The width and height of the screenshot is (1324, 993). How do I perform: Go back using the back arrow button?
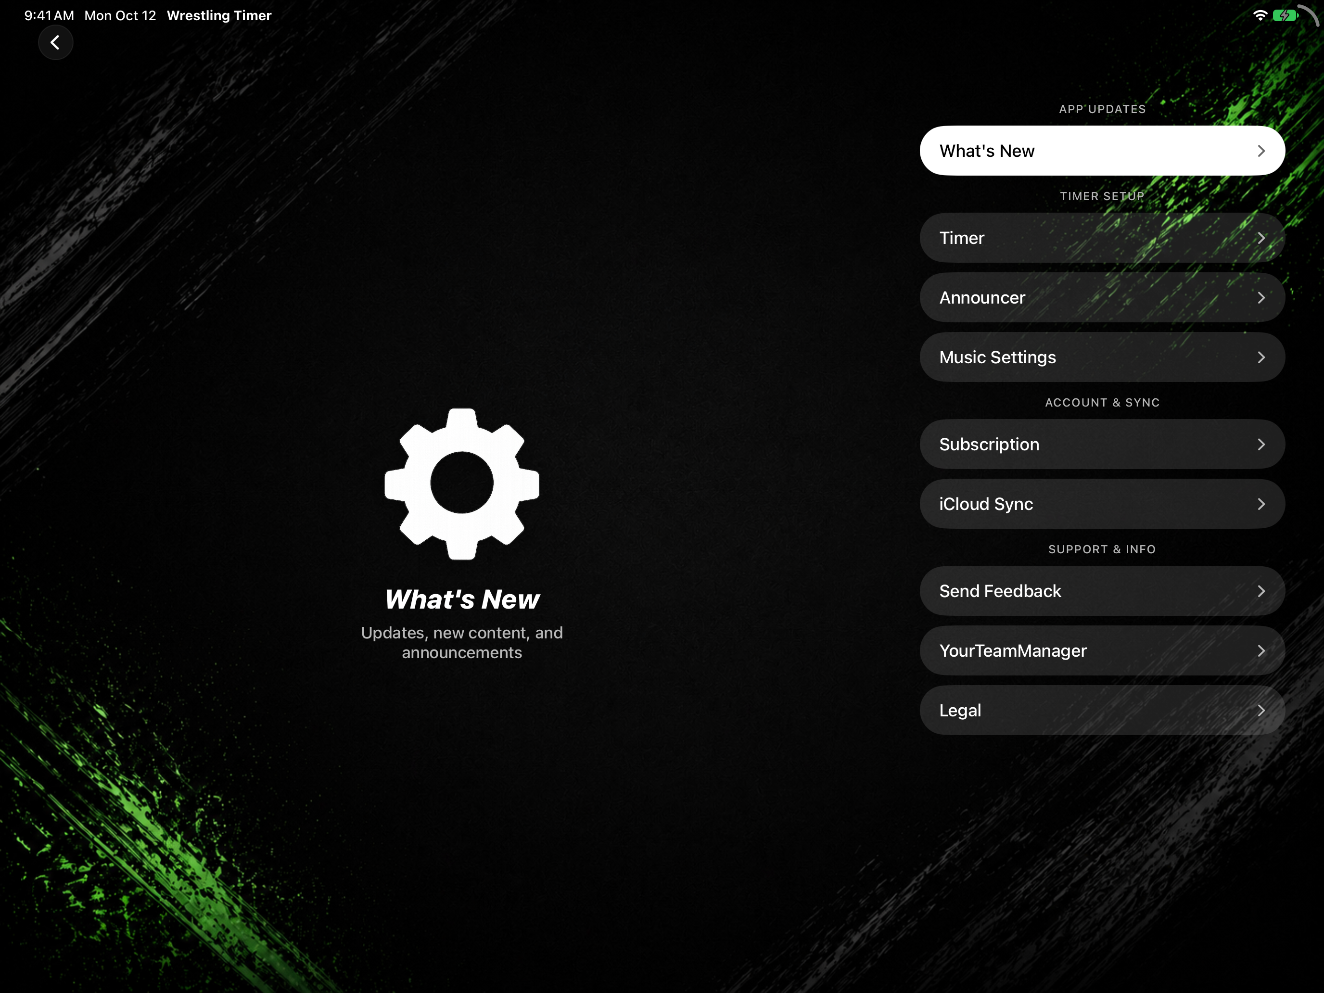pyautogui.click(x=55, y=42)
